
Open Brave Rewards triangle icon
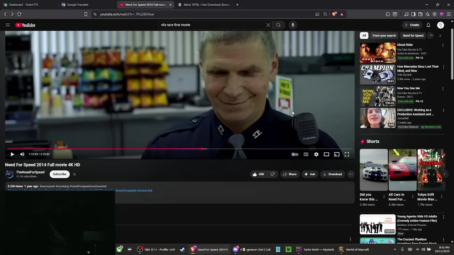[342, 14]
